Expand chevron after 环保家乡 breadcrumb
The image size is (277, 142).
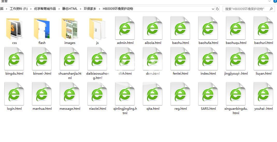click(x=99, y=9)
